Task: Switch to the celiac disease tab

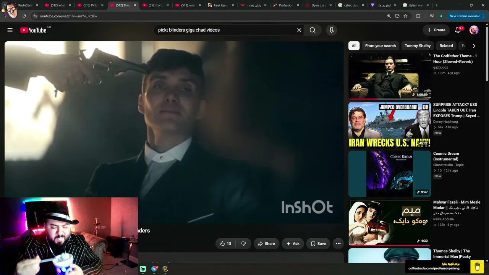Action: pos(351,5)
